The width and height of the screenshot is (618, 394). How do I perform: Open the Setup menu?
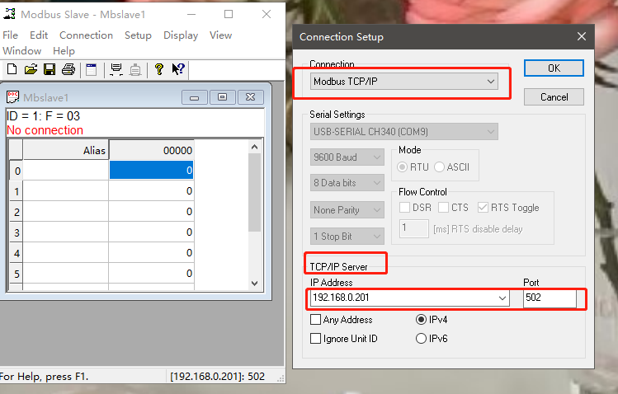(x=138, y=35)
